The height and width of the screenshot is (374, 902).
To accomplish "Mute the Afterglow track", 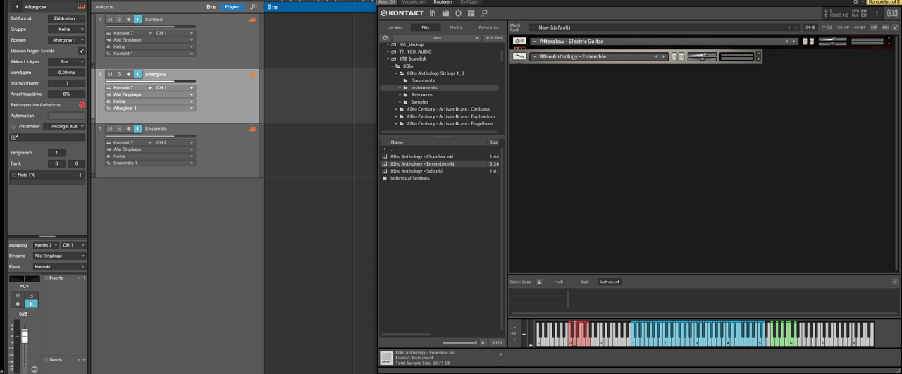I will tap(110, 74).
